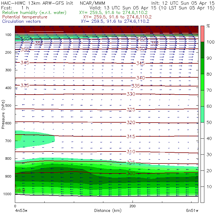Screen dimensions: 216x216
Task: Click the '700' pressure axis tick label
Action: [x=8, y=141]
